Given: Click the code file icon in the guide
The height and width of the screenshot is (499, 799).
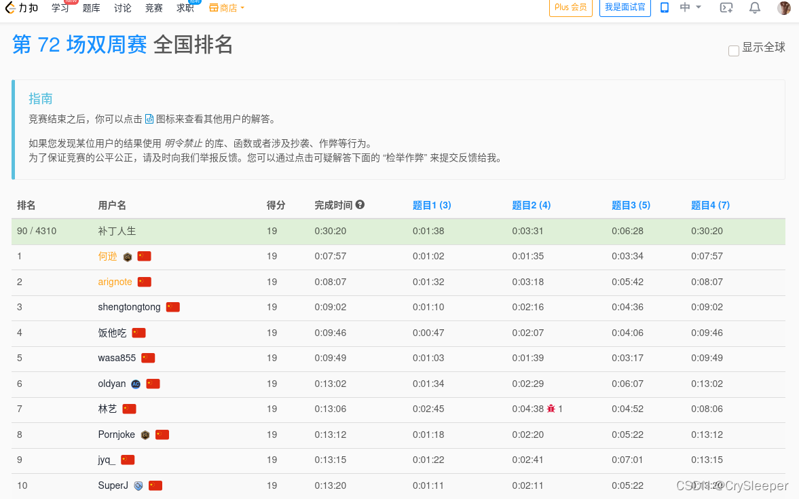Looking at the screenshot, I should pos(149,119).
